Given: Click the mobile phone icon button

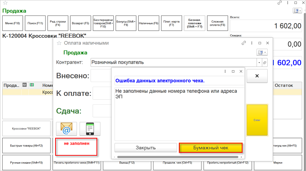Looking at the screenshot, I should click(90, 129).
